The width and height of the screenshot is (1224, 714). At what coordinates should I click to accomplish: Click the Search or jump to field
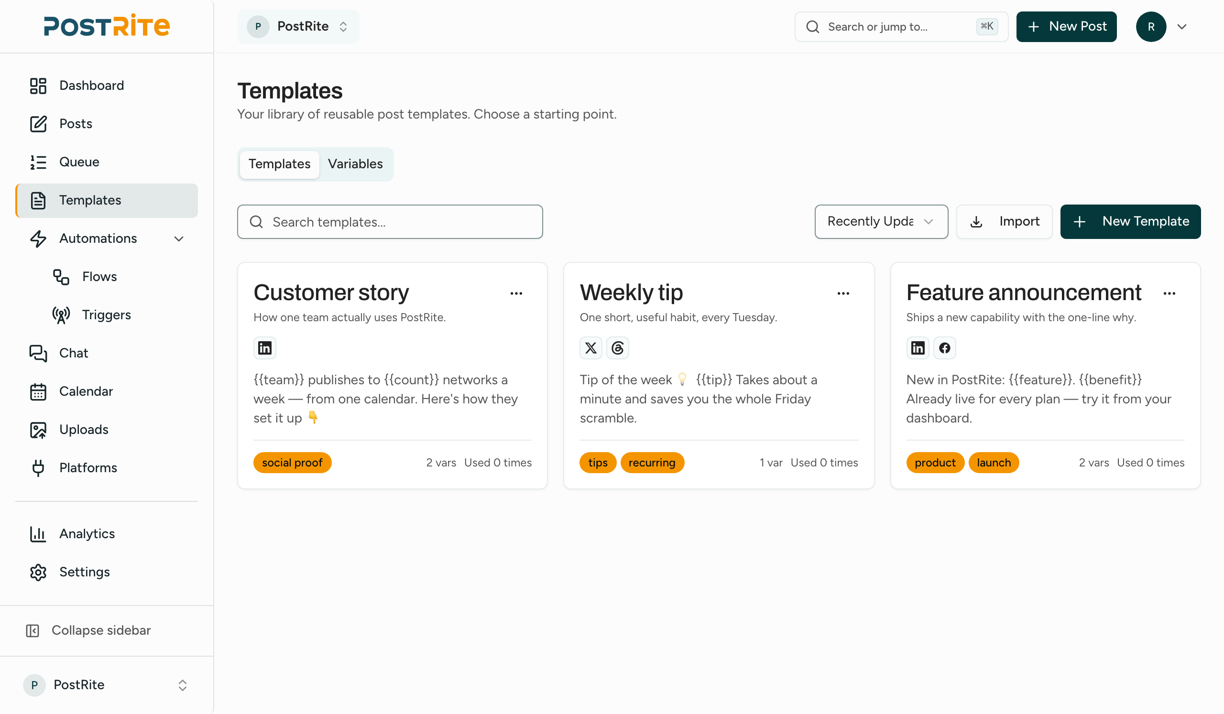[901, 27]
